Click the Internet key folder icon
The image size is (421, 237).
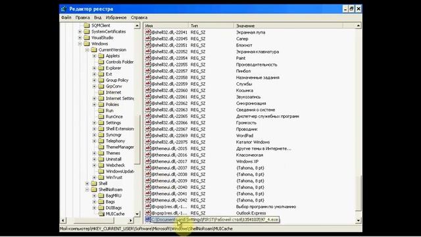[x=101, y=92]
